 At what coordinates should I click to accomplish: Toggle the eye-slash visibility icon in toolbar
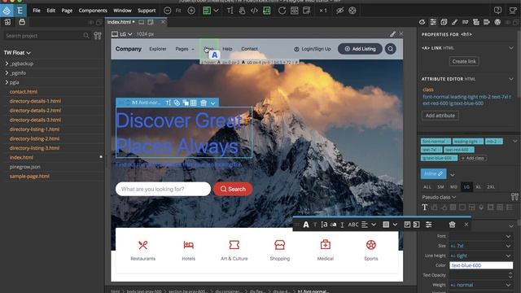(x=339, y=11)
